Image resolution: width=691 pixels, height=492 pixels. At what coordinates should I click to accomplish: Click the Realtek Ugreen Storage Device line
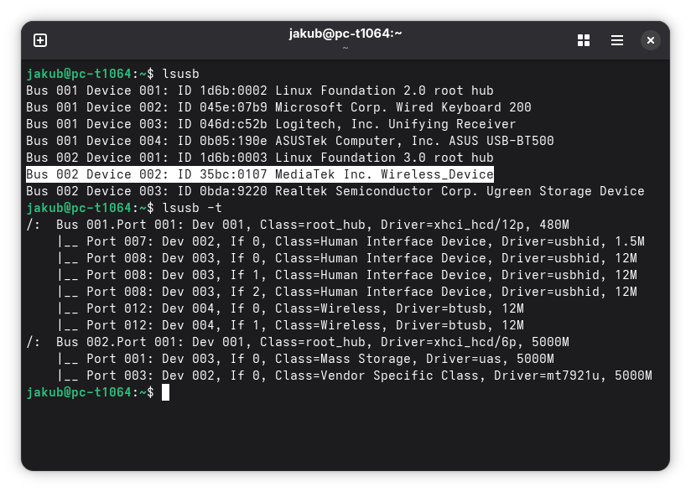tap(335, 191)
